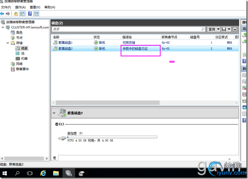Open the 帮助(H) menu
Image resolution: width=248 pixels, height=179 pixels.
click(x=50, y=7)
